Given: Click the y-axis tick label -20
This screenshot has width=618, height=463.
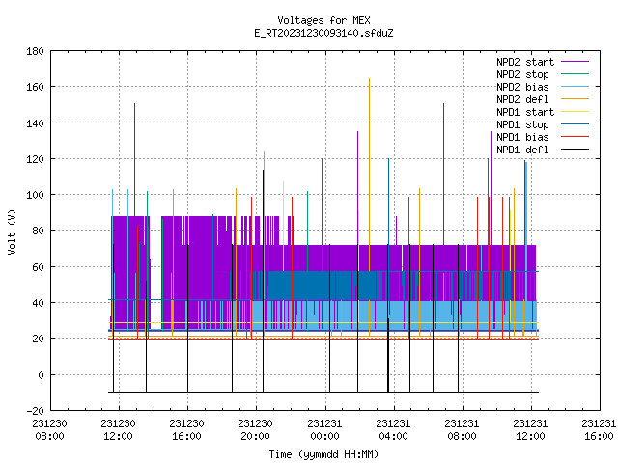Looking at the screenshot, I should point(35,411).
